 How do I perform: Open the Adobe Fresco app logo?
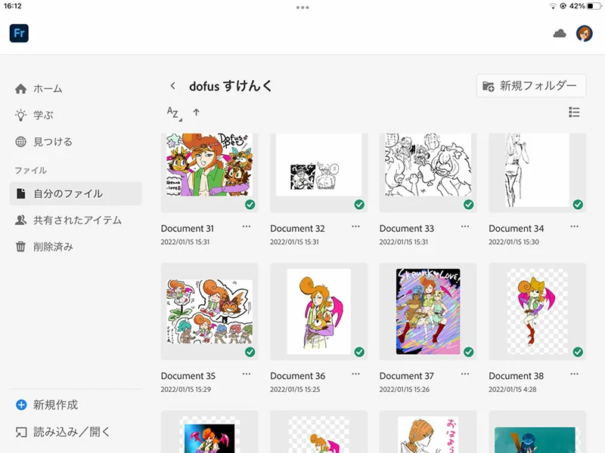point(19,33)
